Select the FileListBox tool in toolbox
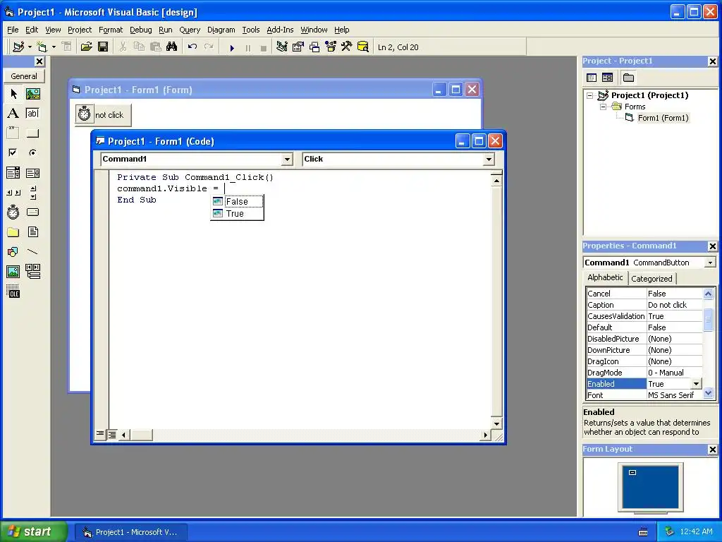This screenshot has width=722, height=542. tap(32, 232)
